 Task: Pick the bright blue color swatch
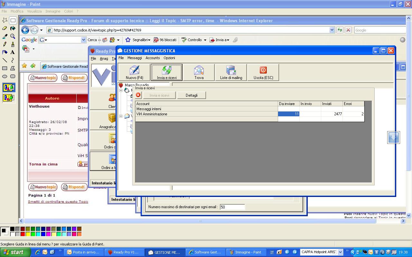[x=43, y=234]
